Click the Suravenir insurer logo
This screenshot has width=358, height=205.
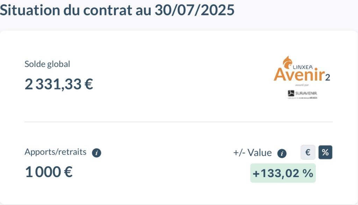tap(302, 94)
